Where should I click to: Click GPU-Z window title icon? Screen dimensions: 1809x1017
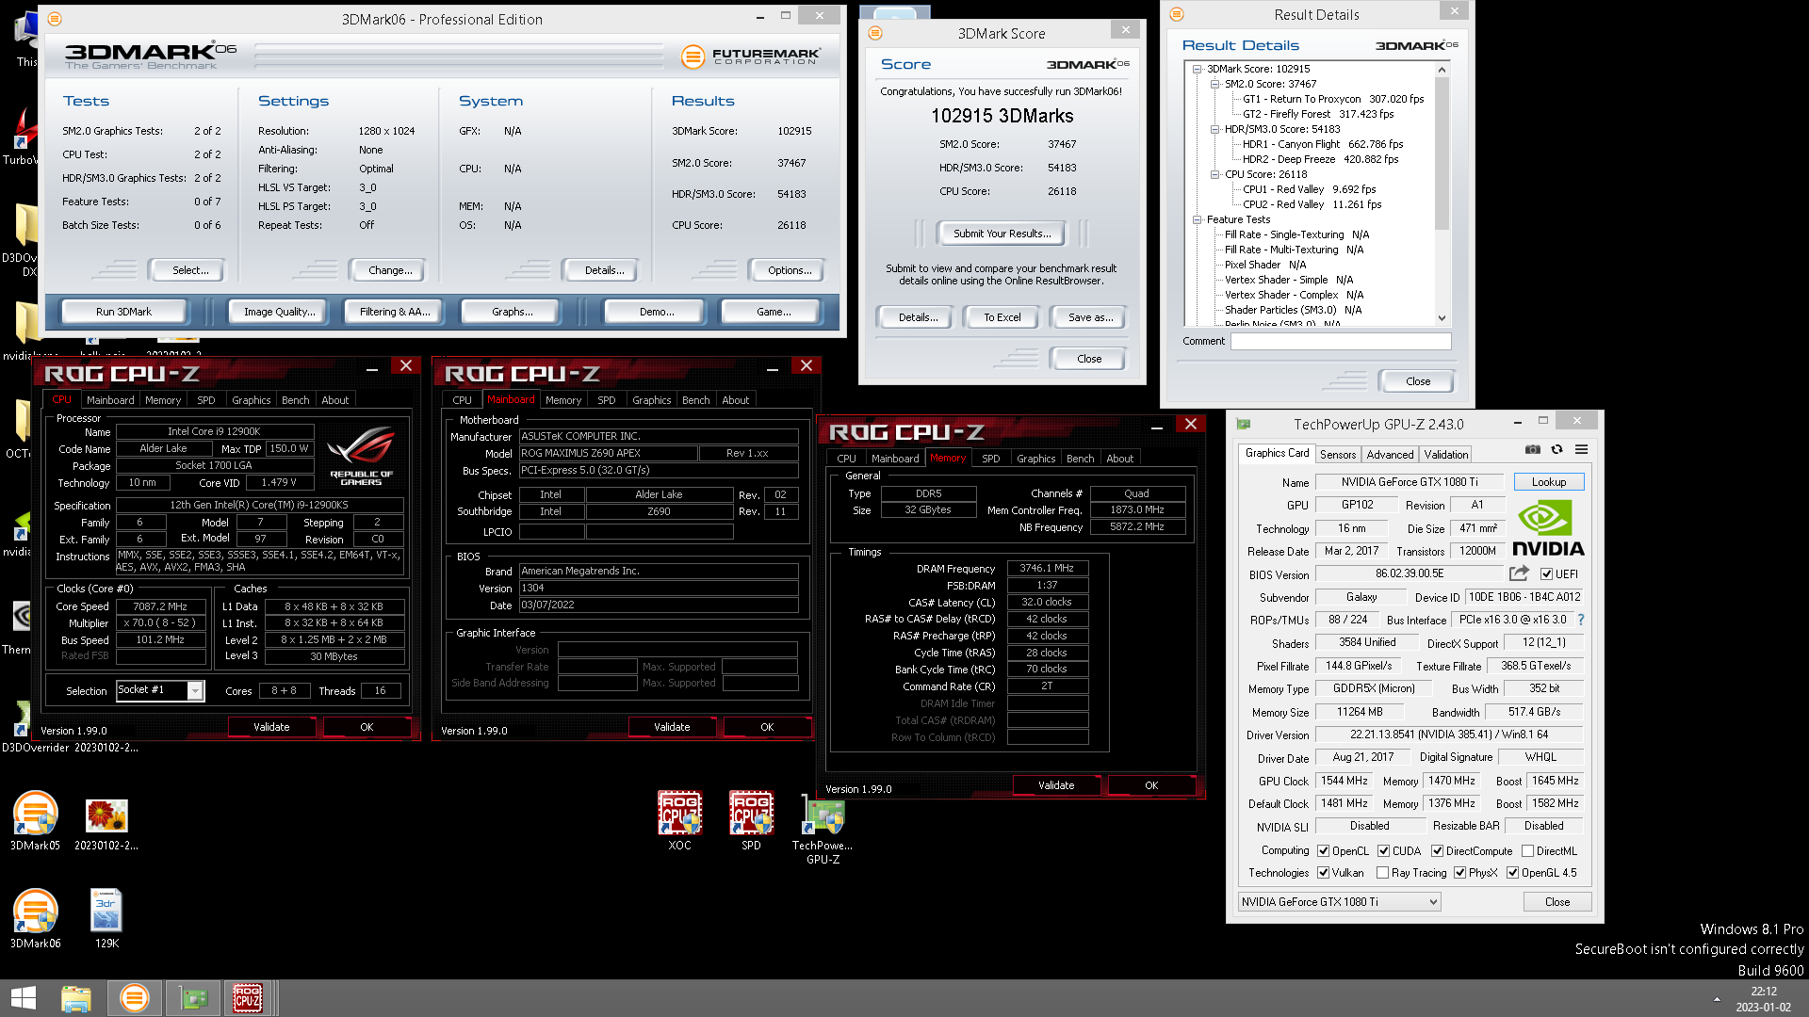[x=1244, y=424]
